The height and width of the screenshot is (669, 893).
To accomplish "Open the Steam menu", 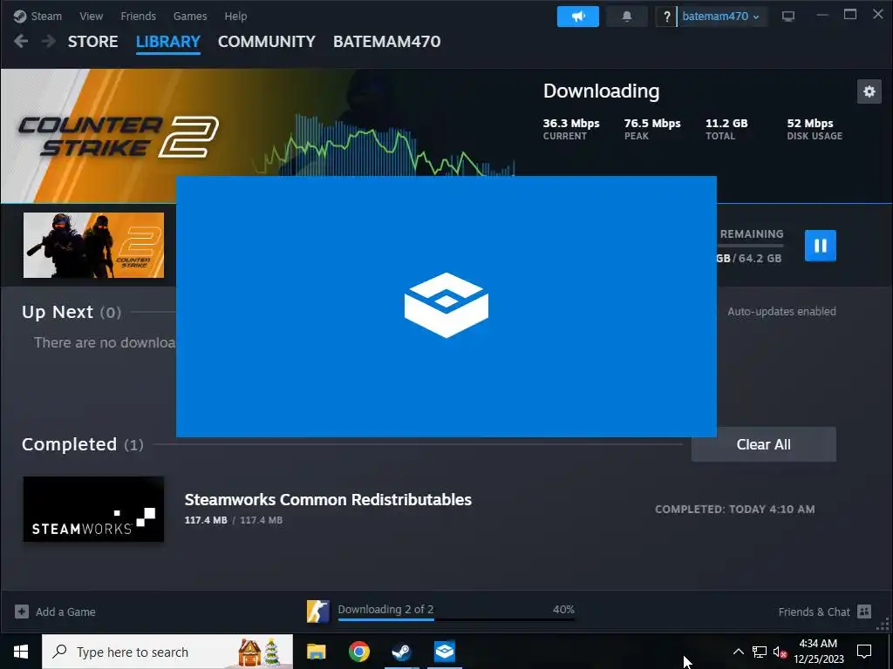I will (x=37, y=16).
